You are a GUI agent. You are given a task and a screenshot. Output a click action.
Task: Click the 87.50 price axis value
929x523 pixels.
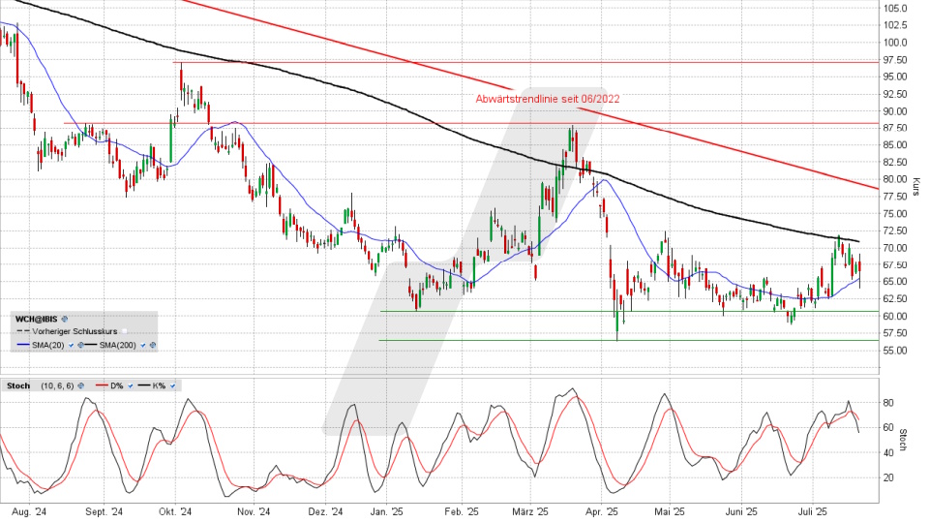point(895,128)
